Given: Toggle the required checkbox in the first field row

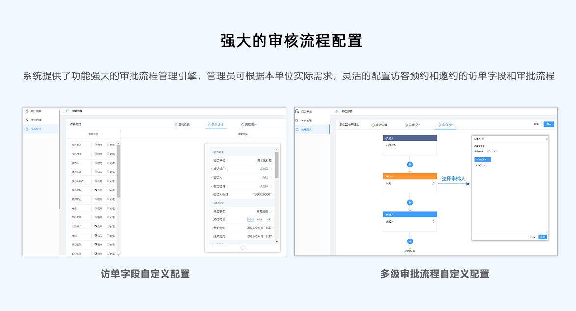Looking at the screenshot, I should (x=109, y=144).
